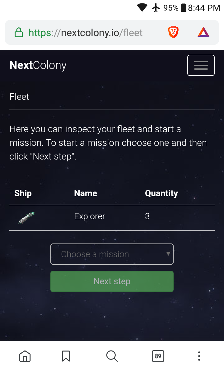Tap the green padlock security icon
This screenshot has width=224, height=371.
coord(19,33)
